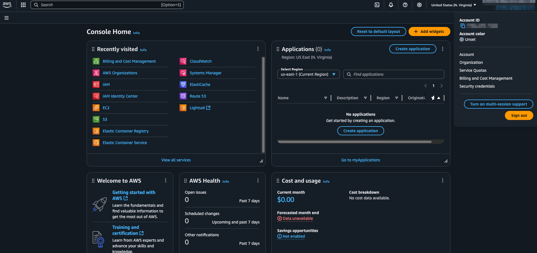The width and height of the screenshot is (537, 253).
Task: Click IAM Identity Center service icon
Action: click(96, 96)
